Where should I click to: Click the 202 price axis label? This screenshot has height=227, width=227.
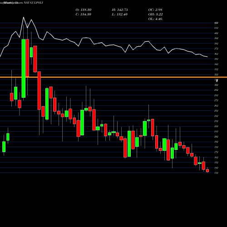216,137
